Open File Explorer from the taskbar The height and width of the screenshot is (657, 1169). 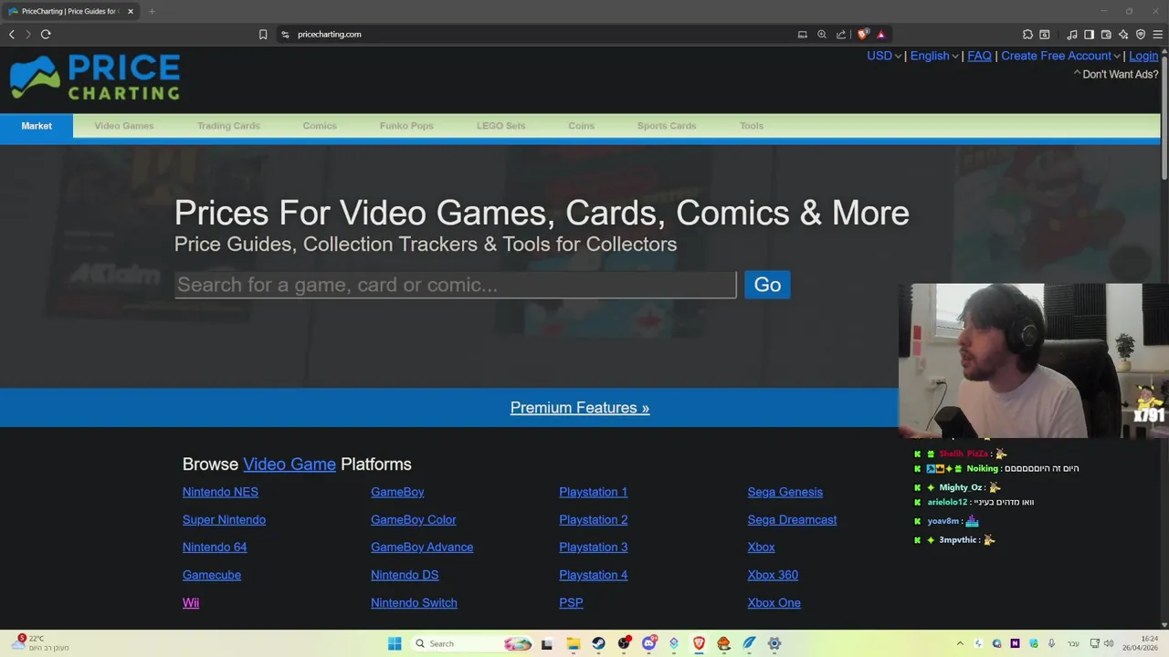[x=573, y=643]
